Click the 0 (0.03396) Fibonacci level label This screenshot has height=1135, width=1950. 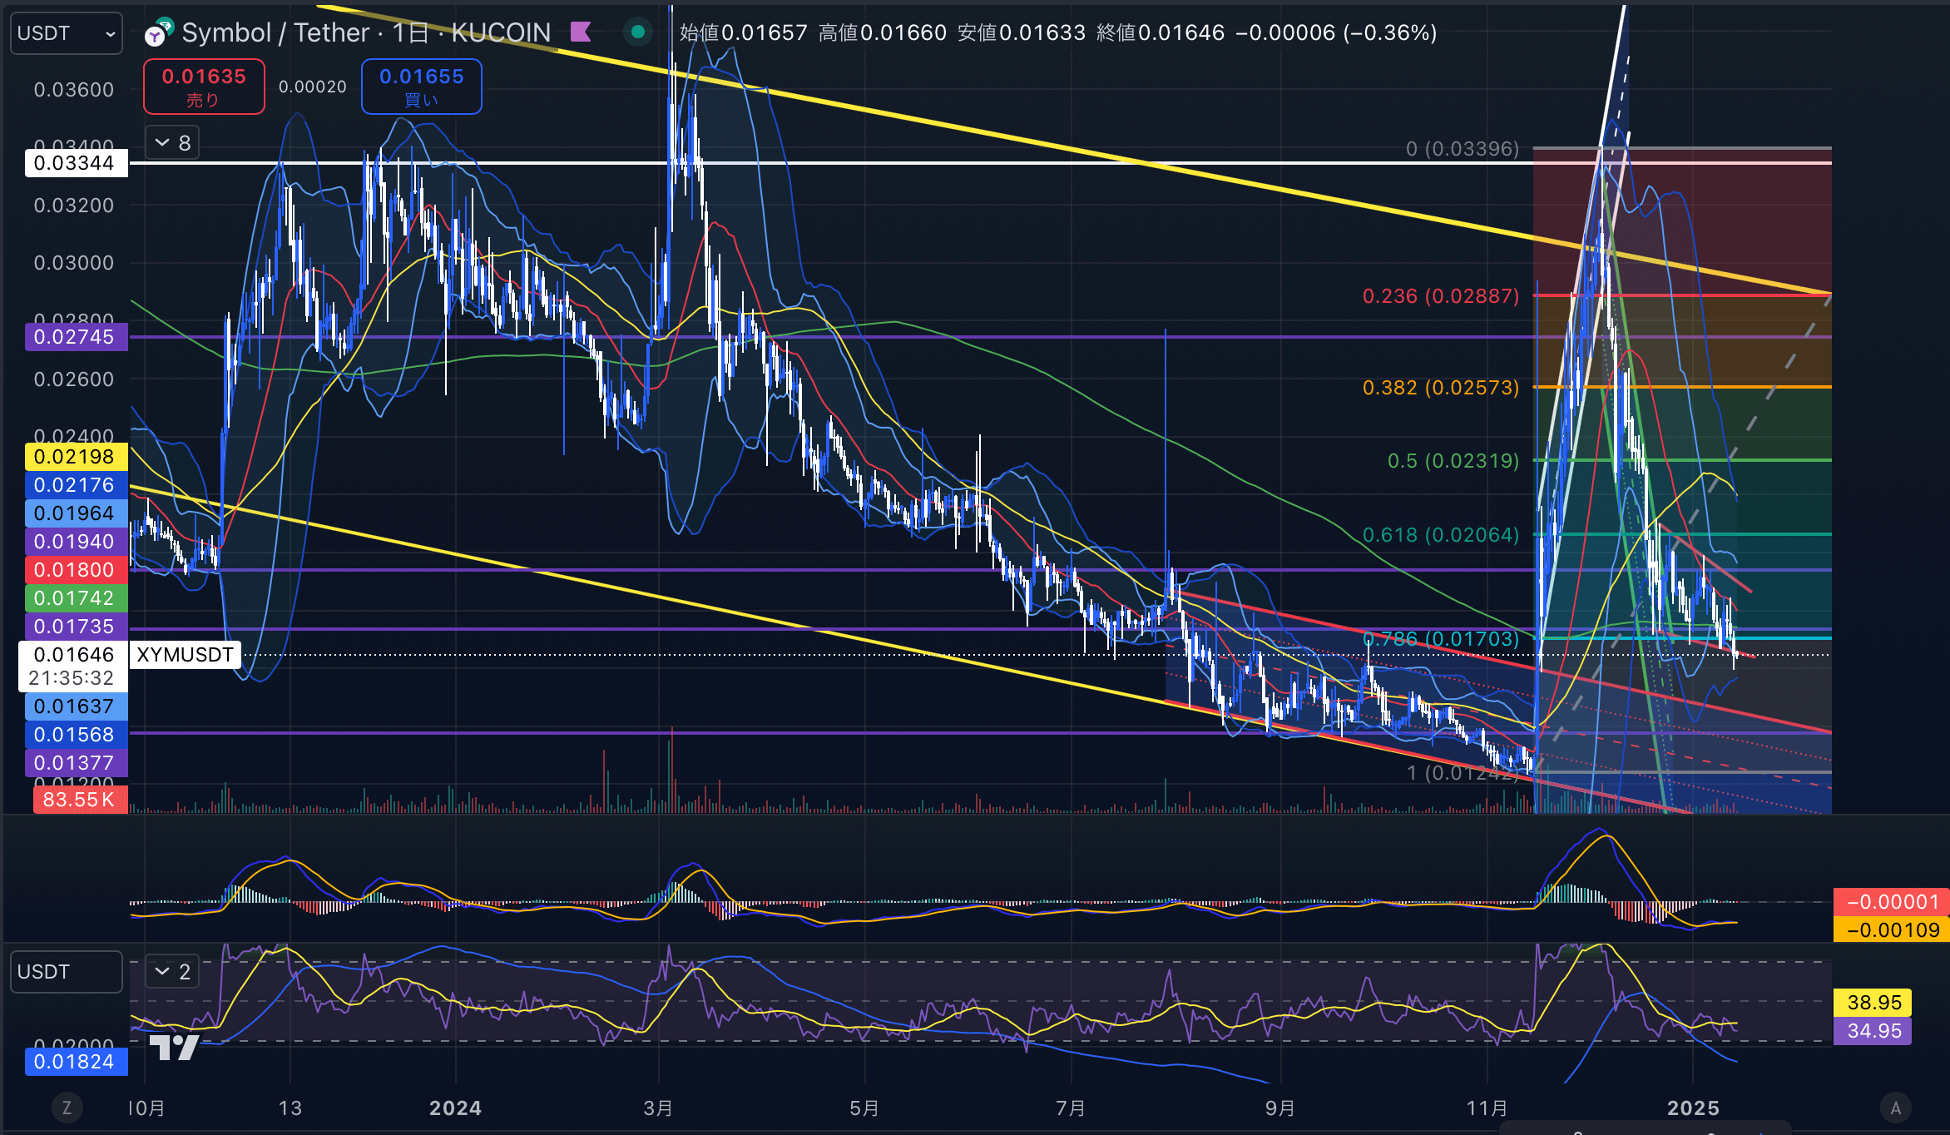click(1462, 149)
